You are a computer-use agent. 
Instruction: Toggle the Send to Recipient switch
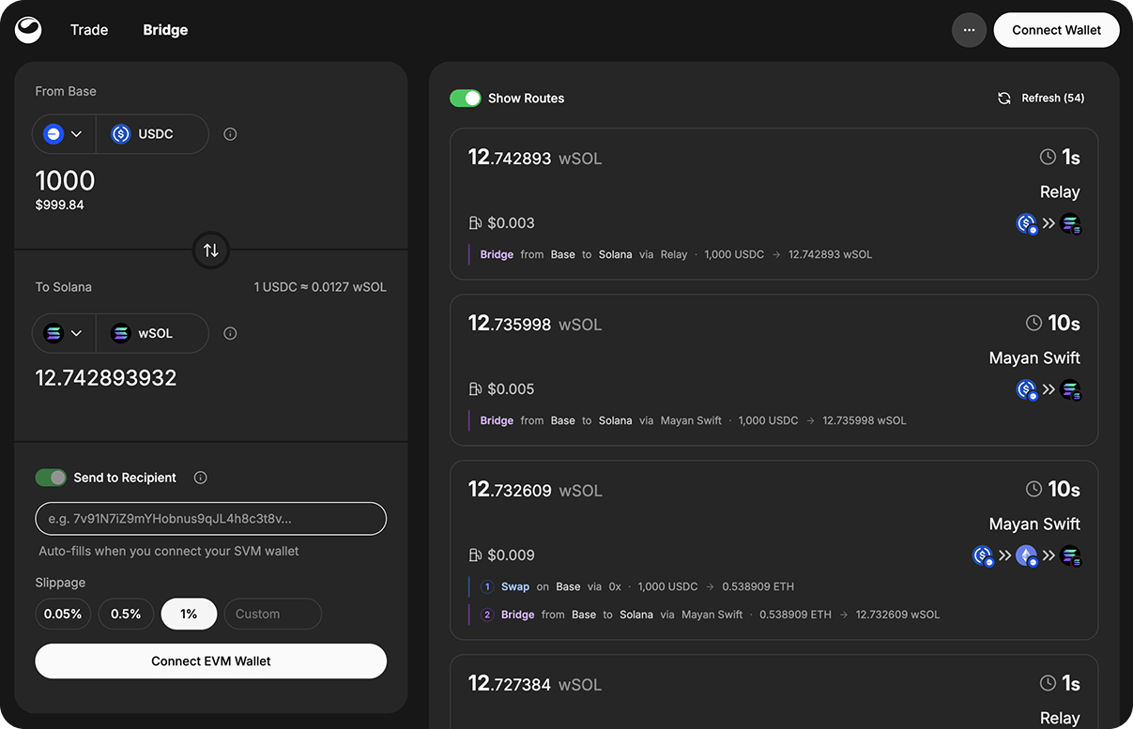52,478
